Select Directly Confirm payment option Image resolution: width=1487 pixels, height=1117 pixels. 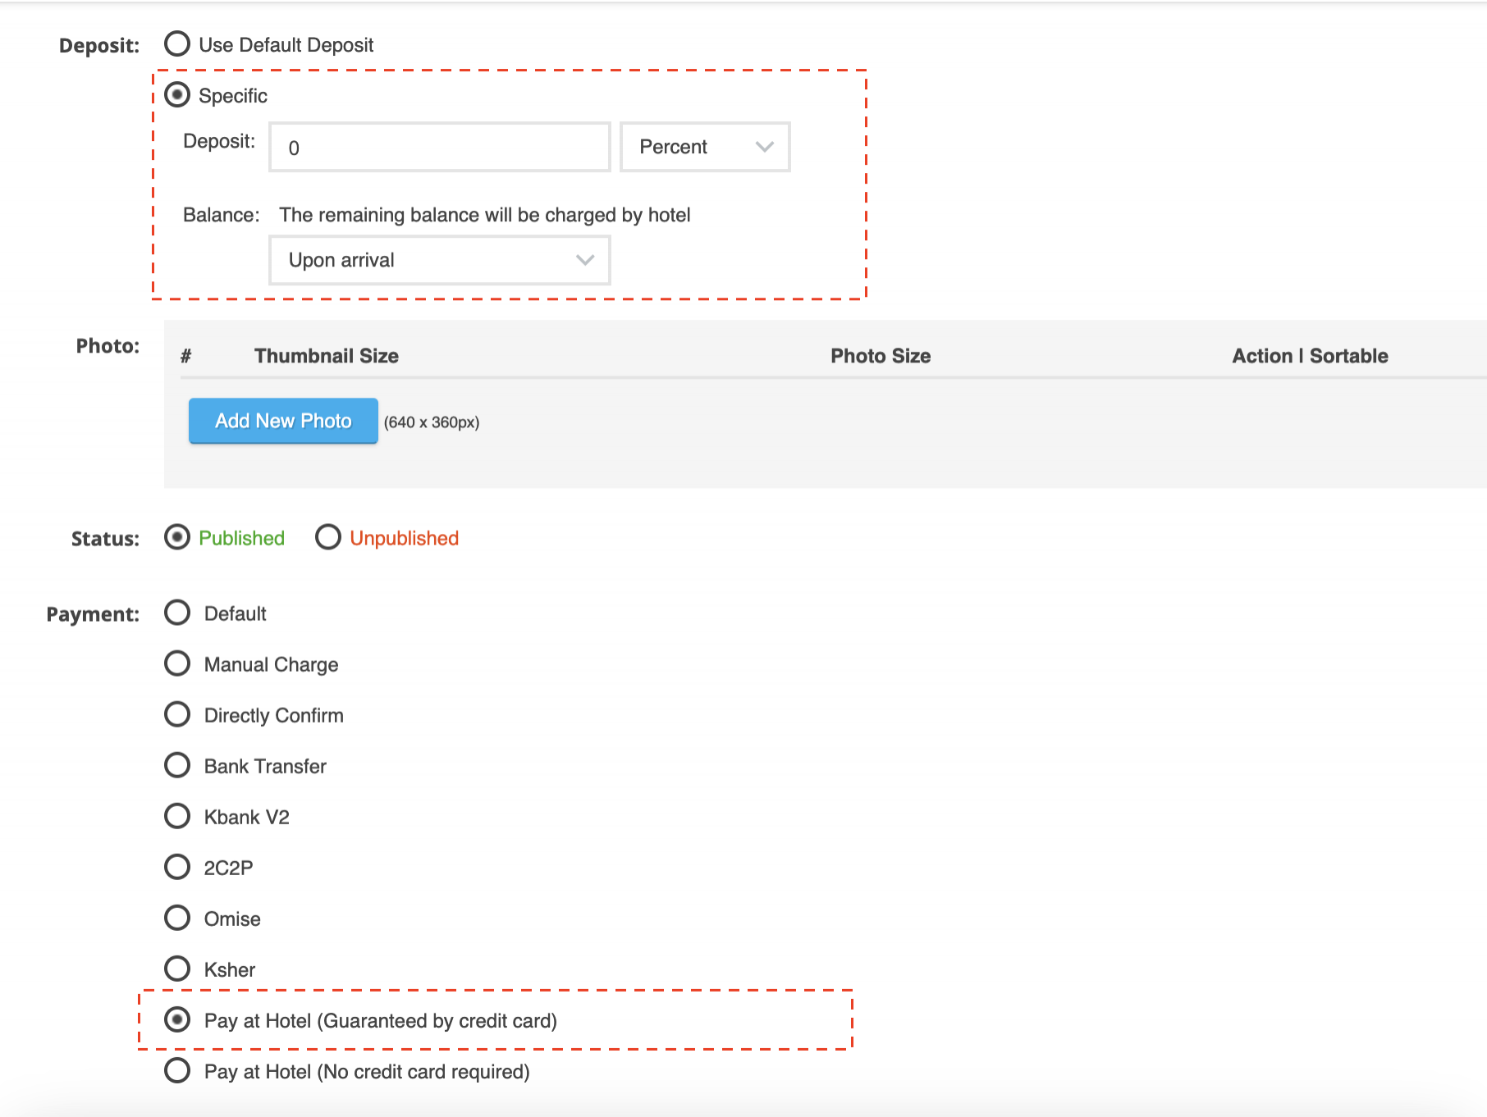[177, 715]
